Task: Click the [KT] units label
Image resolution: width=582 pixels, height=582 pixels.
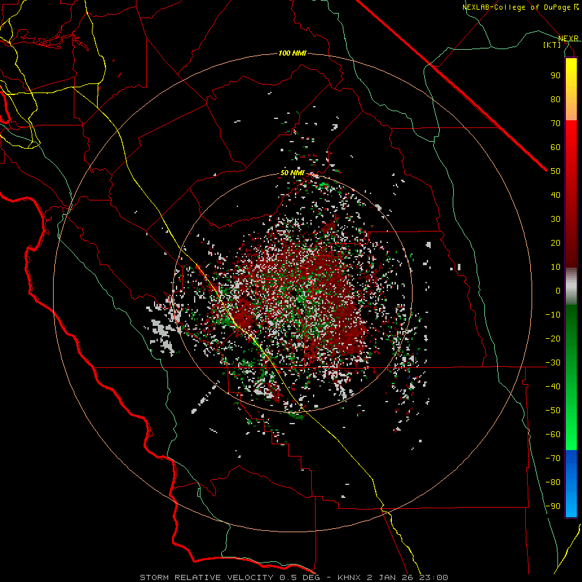Action: coord(552,45)
